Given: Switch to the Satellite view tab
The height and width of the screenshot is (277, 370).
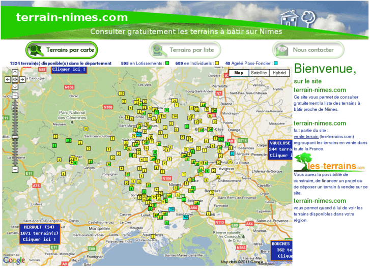Looking at the screenshot, I should [x=259, y=73].
